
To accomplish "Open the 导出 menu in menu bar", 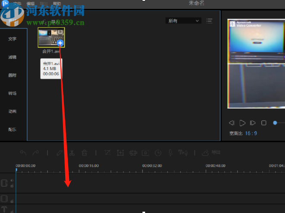I will [44, 3].
